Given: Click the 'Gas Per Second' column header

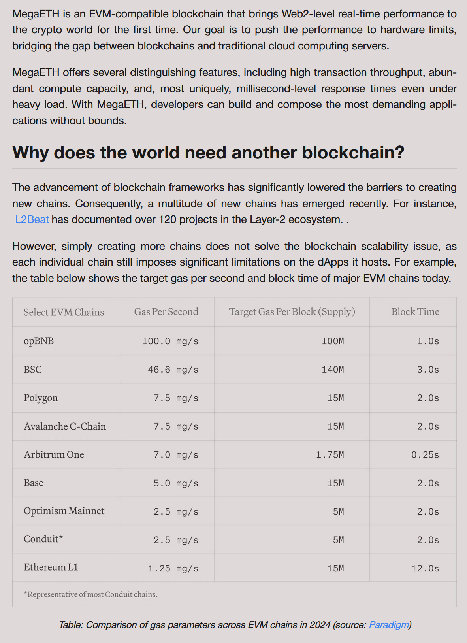Looking at the screenshot, I should [x=166, y=312].
